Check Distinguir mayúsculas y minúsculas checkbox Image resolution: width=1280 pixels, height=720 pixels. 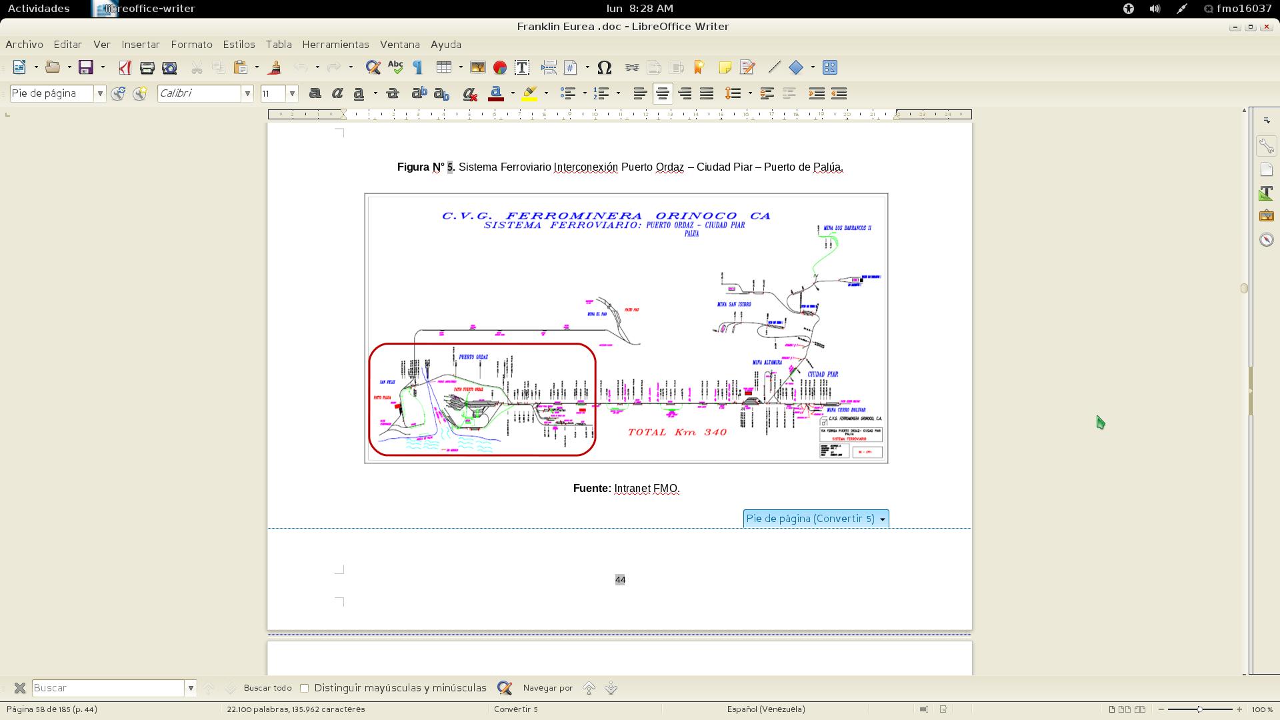(x=305, y=688)
